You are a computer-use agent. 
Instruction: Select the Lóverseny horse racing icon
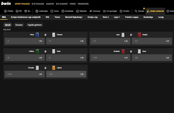click(x=90, y=11)
